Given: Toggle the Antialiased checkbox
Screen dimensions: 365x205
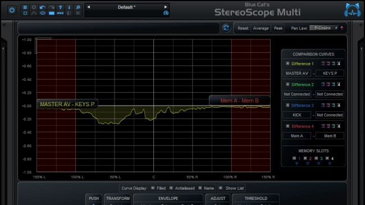Looking at the screenshot, I should [x=171, y=188].
